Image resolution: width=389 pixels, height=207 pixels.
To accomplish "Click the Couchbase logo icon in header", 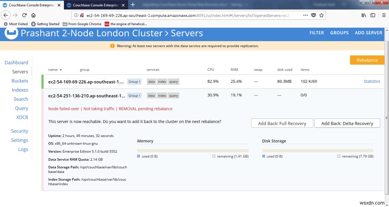I will [x=11, y=33].
